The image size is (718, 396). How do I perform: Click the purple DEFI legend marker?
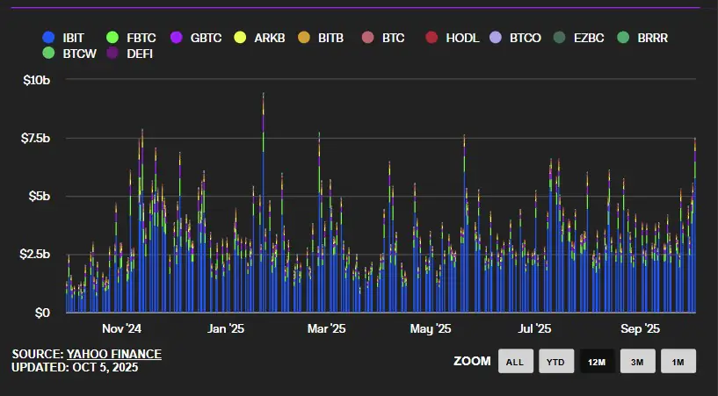(x=112, y=54)
